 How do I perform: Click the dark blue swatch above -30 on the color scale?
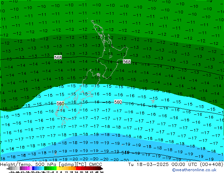click(x=33, y=168)
